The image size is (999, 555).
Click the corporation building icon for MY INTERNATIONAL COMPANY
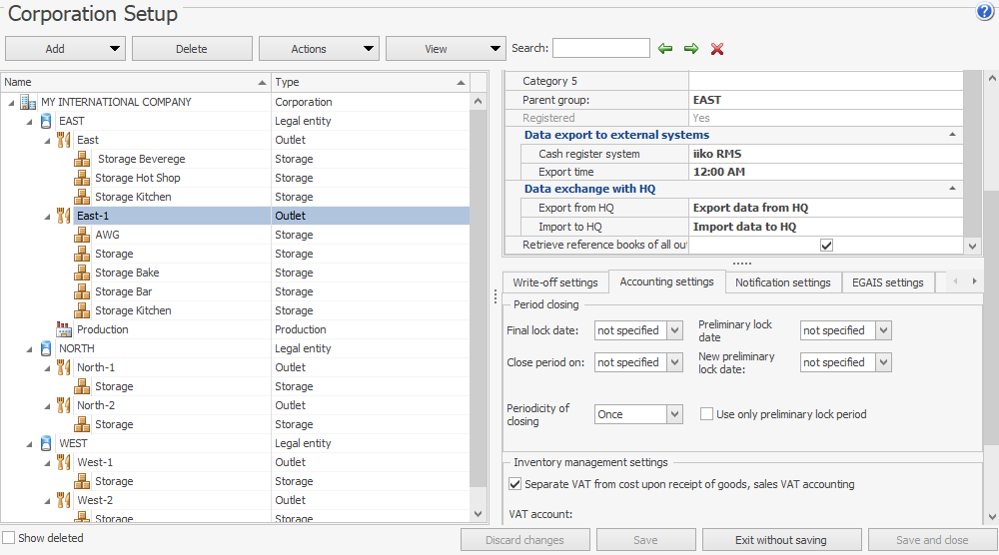tap(28, 102)
